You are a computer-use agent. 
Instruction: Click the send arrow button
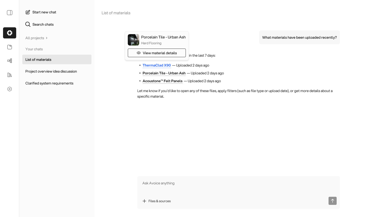[332, 201]
